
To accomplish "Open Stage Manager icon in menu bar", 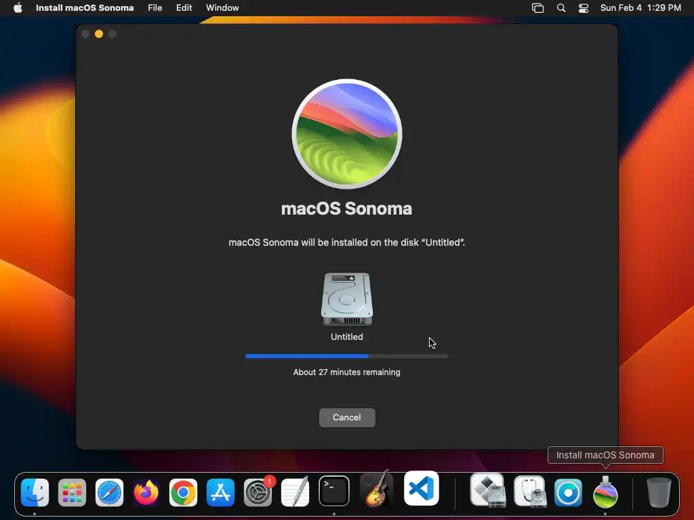I will click(537, 8).
